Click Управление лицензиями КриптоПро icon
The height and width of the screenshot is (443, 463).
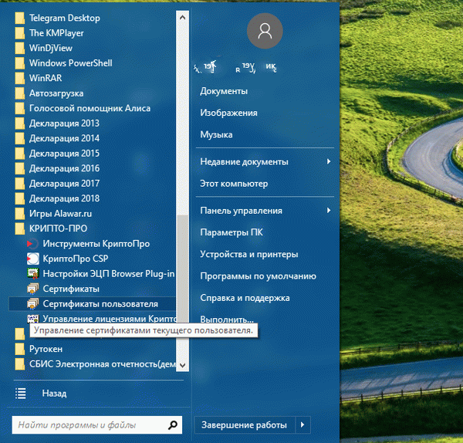pos(32,319)
